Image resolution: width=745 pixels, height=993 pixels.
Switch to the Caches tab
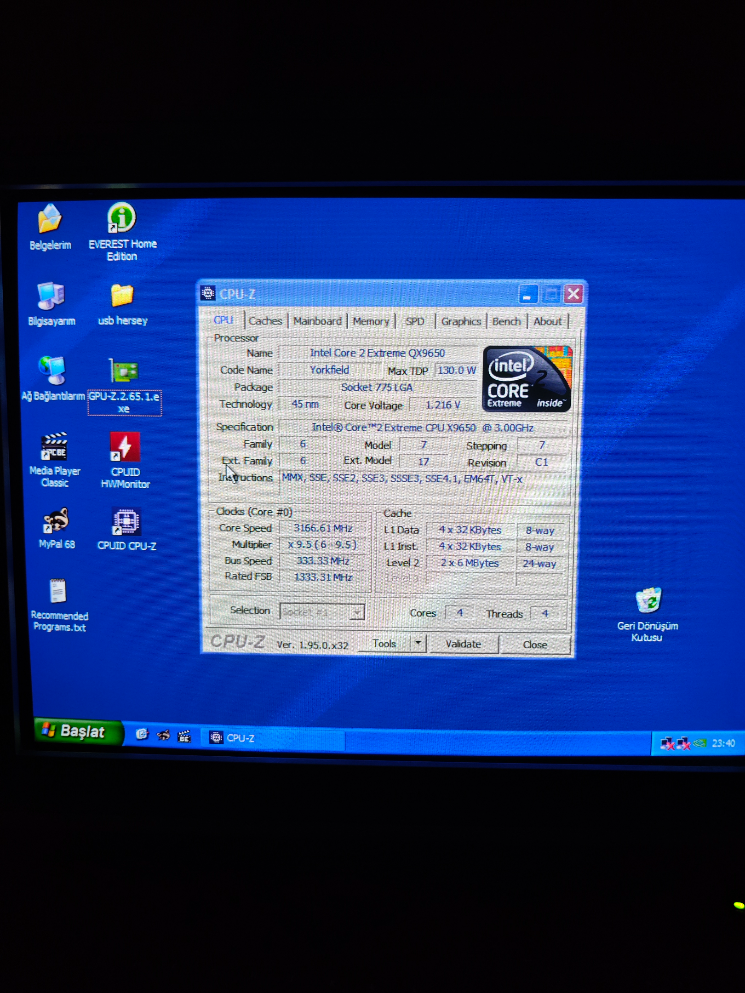pos(265,321)
